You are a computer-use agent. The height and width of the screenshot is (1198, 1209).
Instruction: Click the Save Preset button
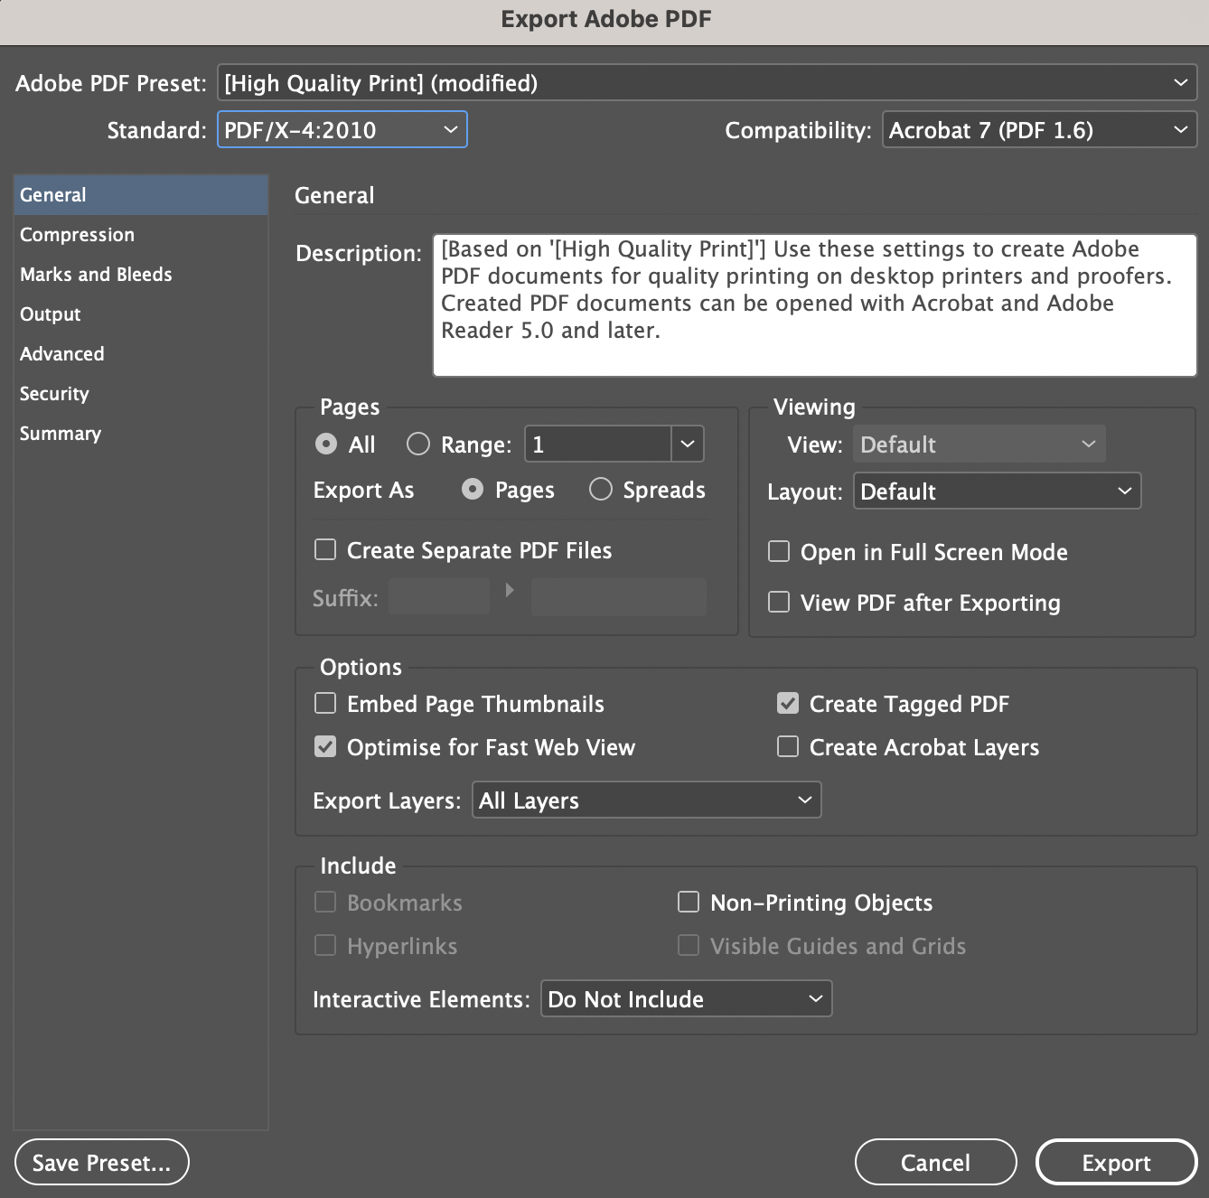101,1162
